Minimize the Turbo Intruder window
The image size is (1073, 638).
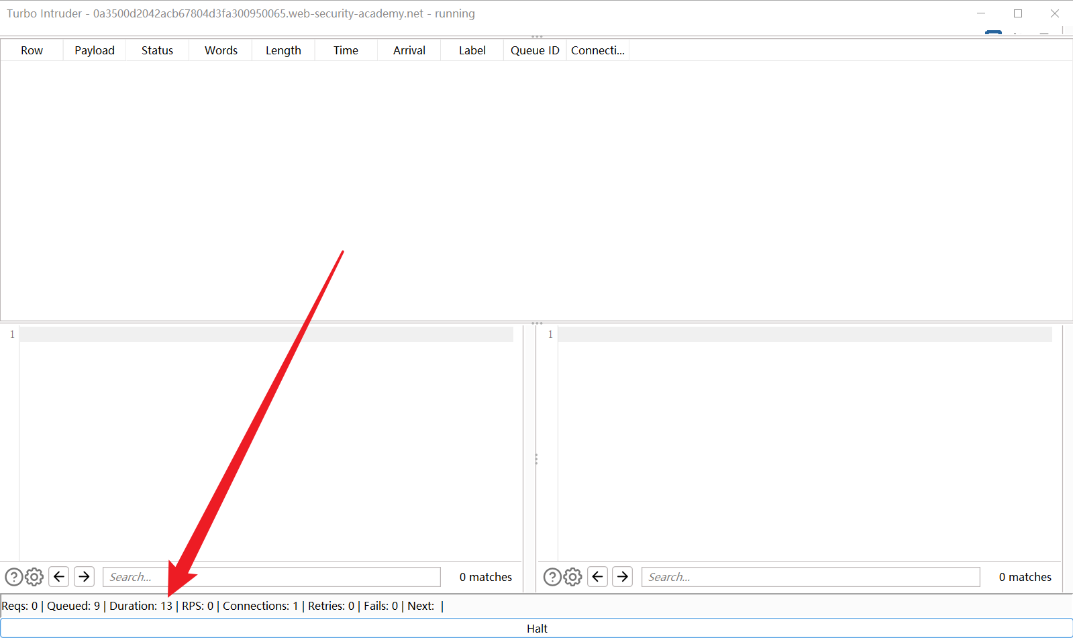[981, 13]
